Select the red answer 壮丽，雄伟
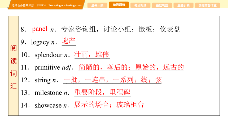Screen dimensions: 228x128 click(x=92, y=54)
